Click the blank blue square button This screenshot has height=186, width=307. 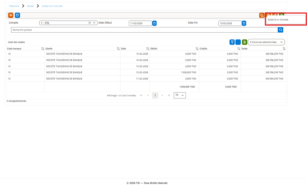tap(238, 42)
